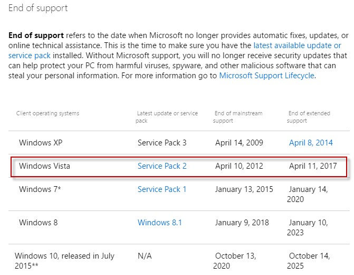354x275 pixels.
Task: Open the Windows 8.1 link
Action: [160, 223]
